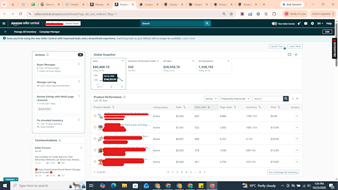Open Buyer Messages card options menu
338x190 pixels.
79,64
